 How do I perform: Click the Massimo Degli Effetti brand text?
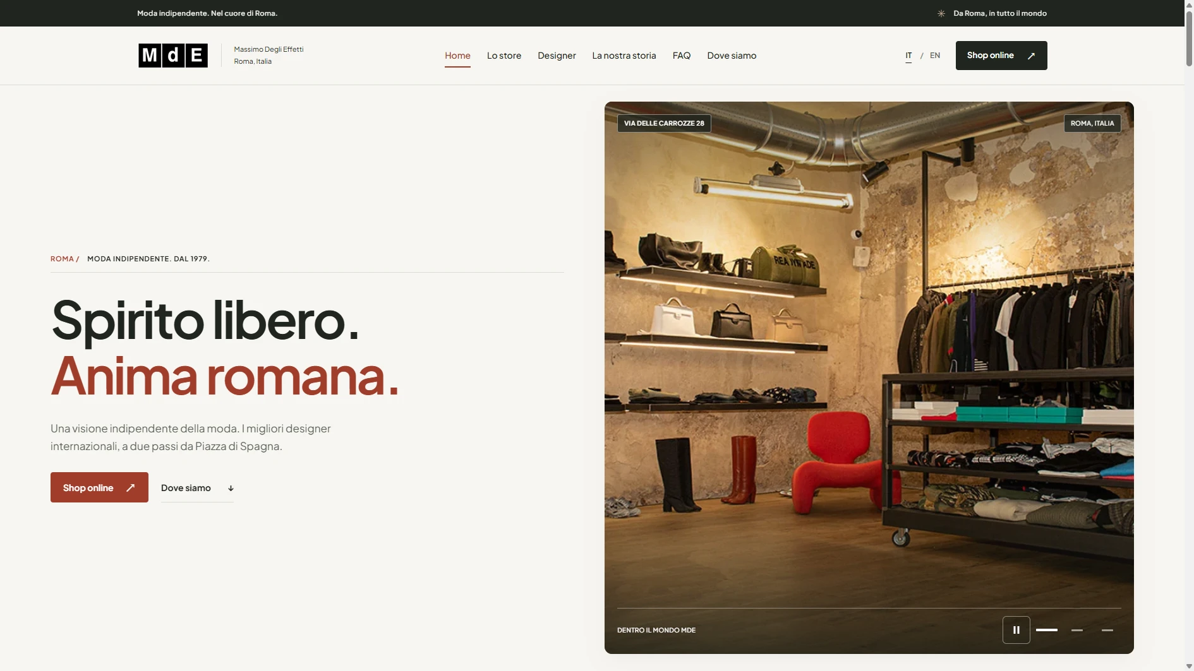tap(268, 49)
